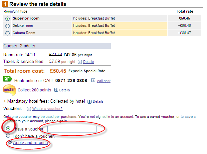Open Details link for nectar points
This screenshot has height=154, width=207.
[65, 90]
